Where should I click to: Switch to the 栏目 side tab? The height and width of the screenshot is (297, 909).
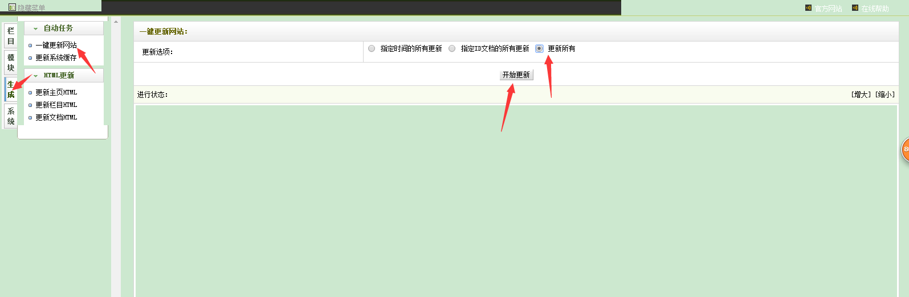(x=11, y=36)
